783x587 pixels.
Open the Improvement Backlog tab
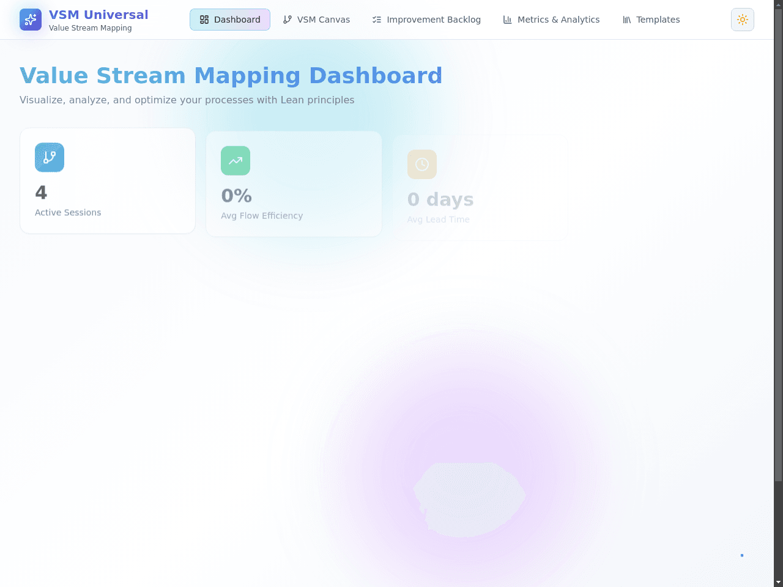[x=426, y=20]
